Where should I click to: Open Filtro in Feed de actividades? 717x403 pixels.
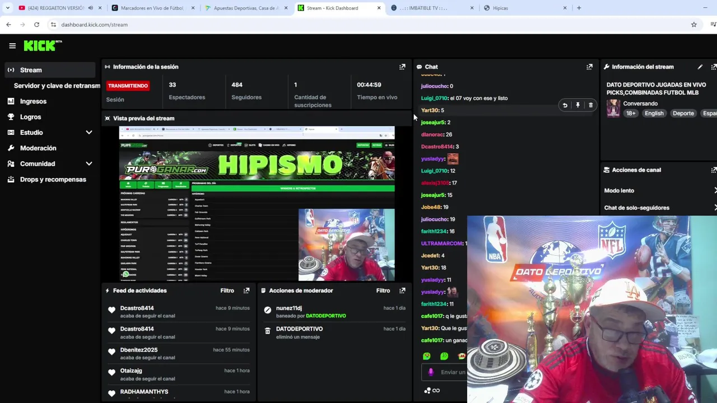click(227, 290)
